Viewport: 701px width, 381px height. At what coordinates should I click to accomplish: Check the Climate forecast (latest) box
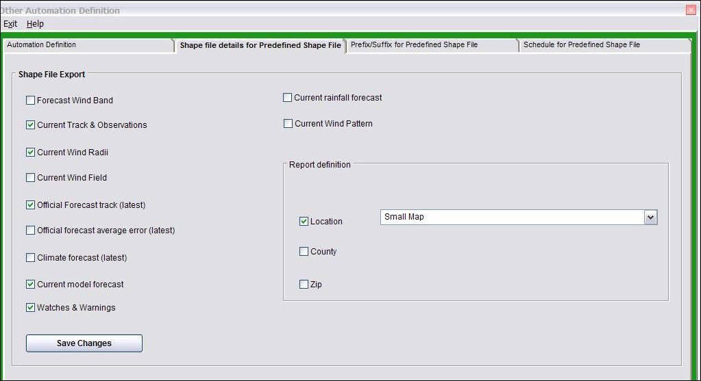[30, 258]
